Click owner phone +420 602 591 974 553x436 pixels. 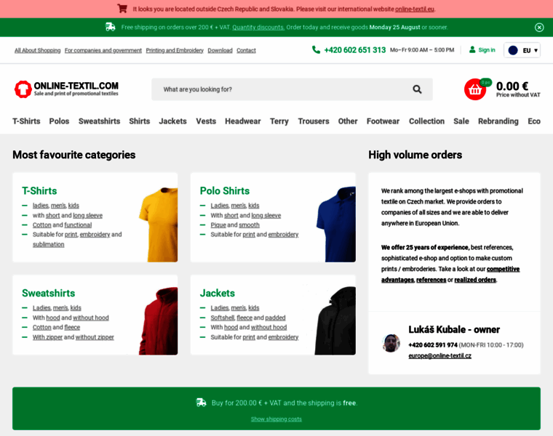tap(433, 344)
